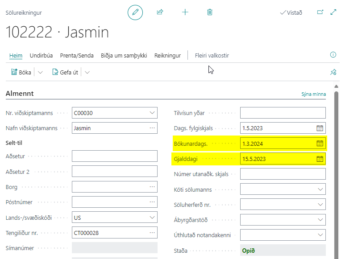The image size is (362, 259).
Task: Switch to the Undirbúa tab
Action: [x=41, y=56]
